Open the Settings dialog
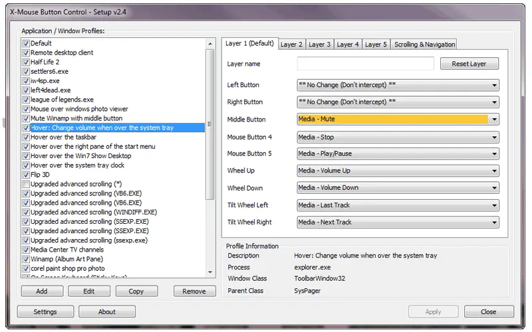The height and width of the screenshot is (332, 532). point(45,311)
